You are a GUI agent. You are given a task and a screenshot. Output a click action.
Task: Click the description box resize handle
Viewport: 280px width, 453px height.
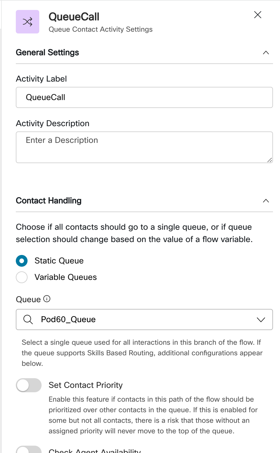(270, 160)
